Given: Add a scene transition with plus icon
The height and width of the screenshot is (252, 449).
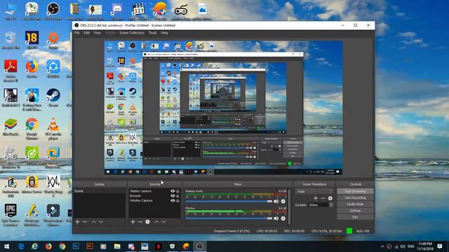Looking at the screenshot, I should 316,198.
